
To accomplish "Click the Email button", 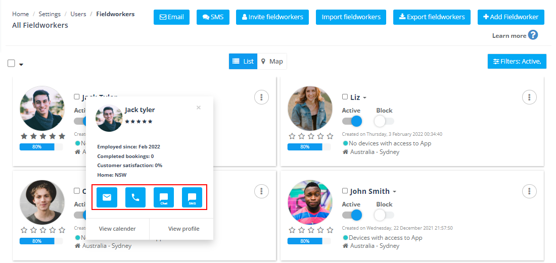I will pyautogui.click(x=172, y=17).
